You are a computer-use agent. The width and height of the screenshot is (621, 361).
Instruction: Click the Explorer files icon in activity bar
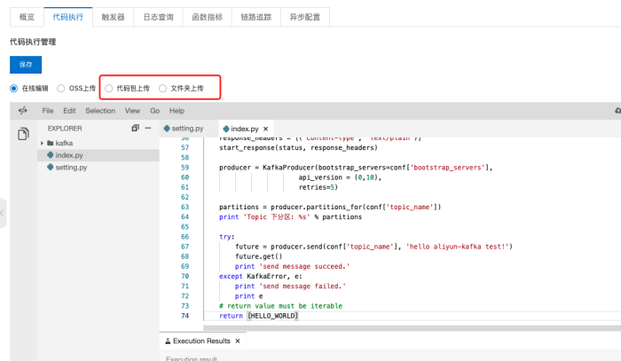[x=24, y=133]
